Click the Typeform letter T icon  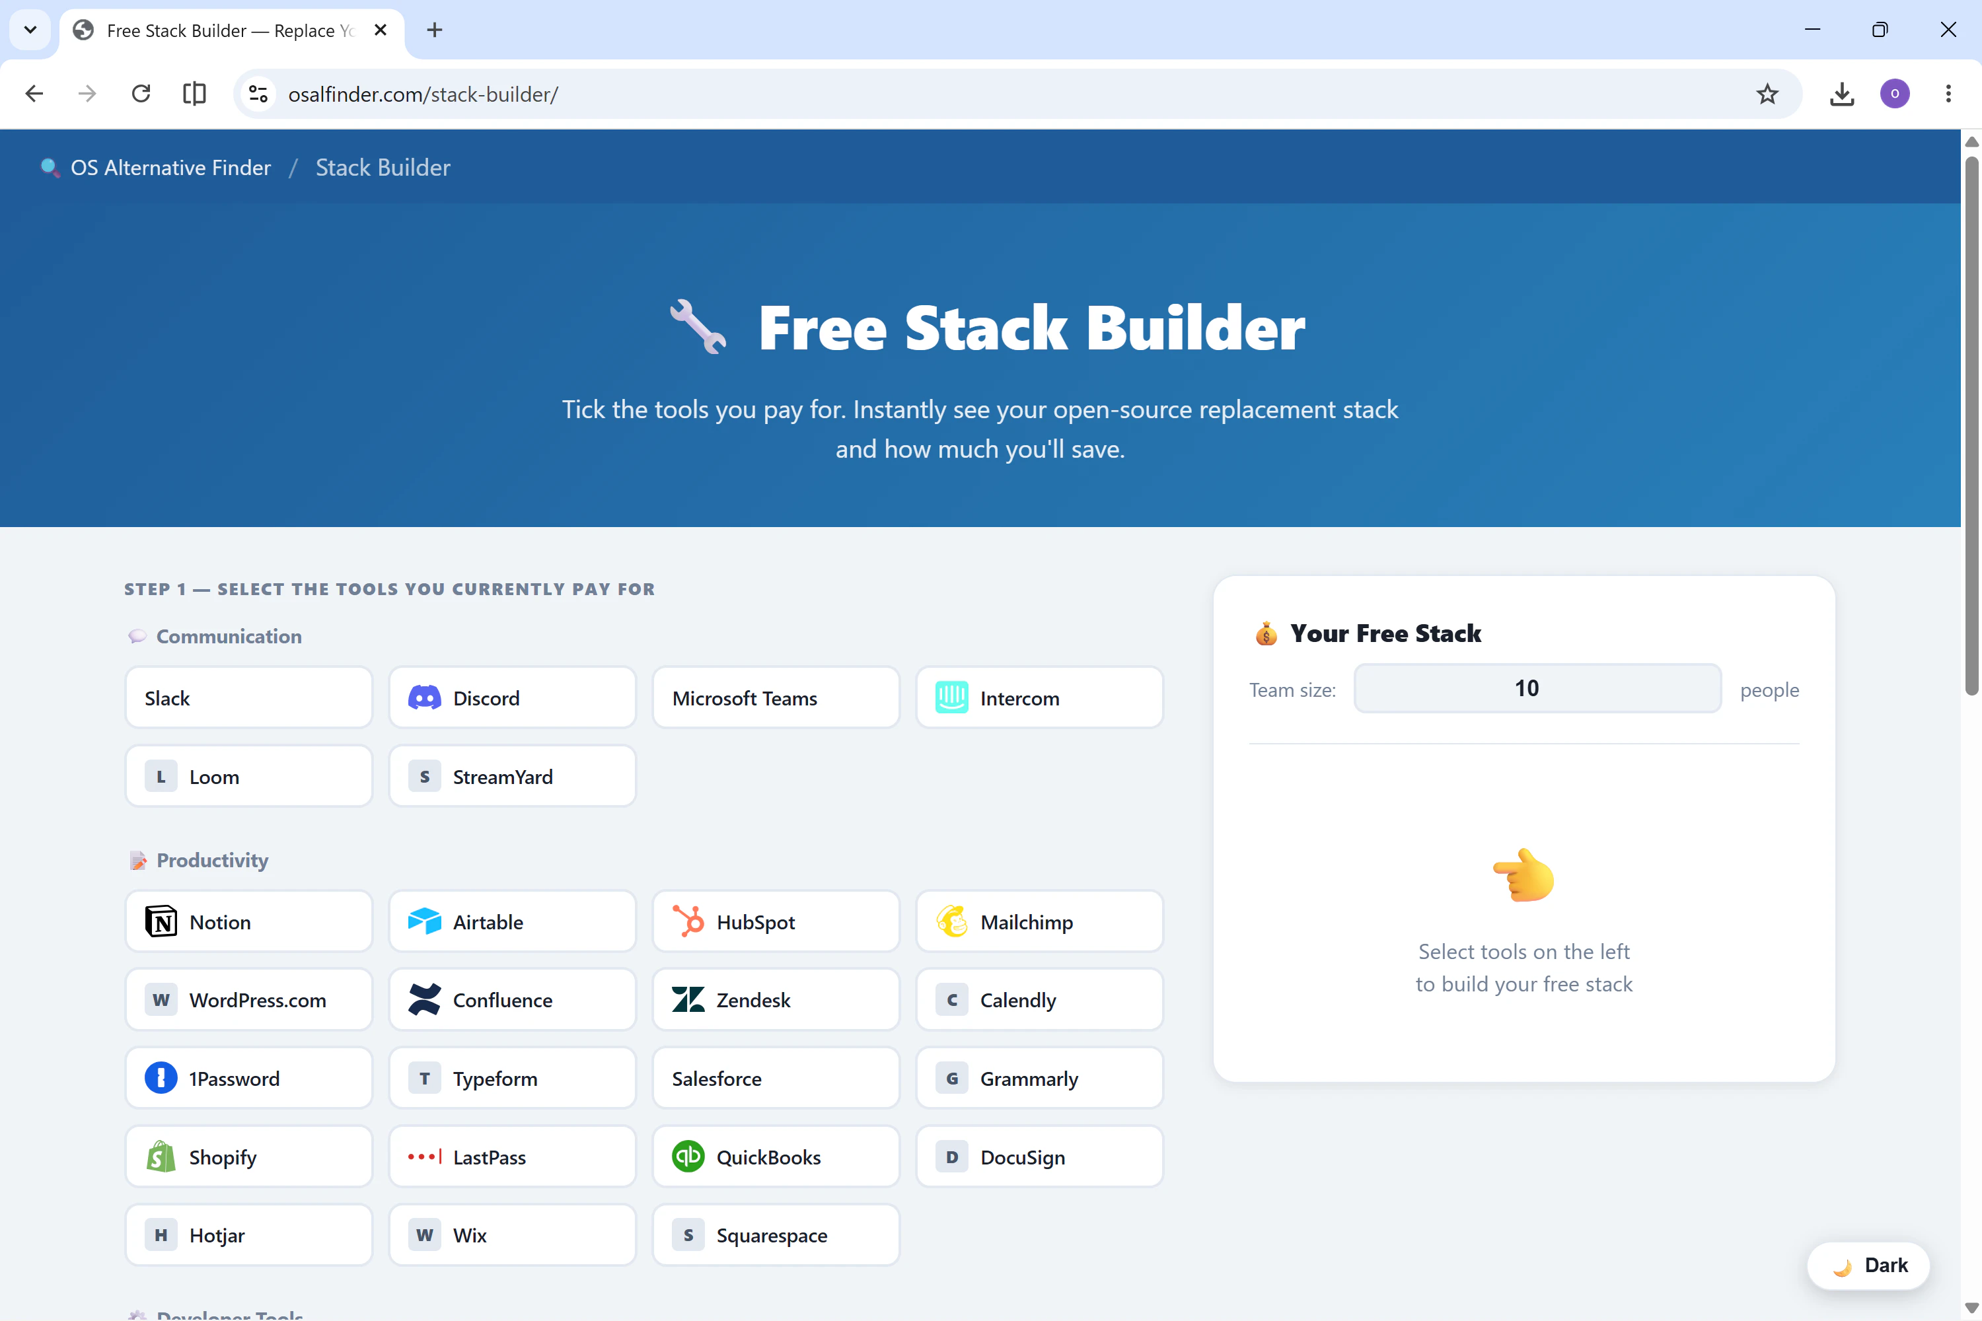(425, 1079)
